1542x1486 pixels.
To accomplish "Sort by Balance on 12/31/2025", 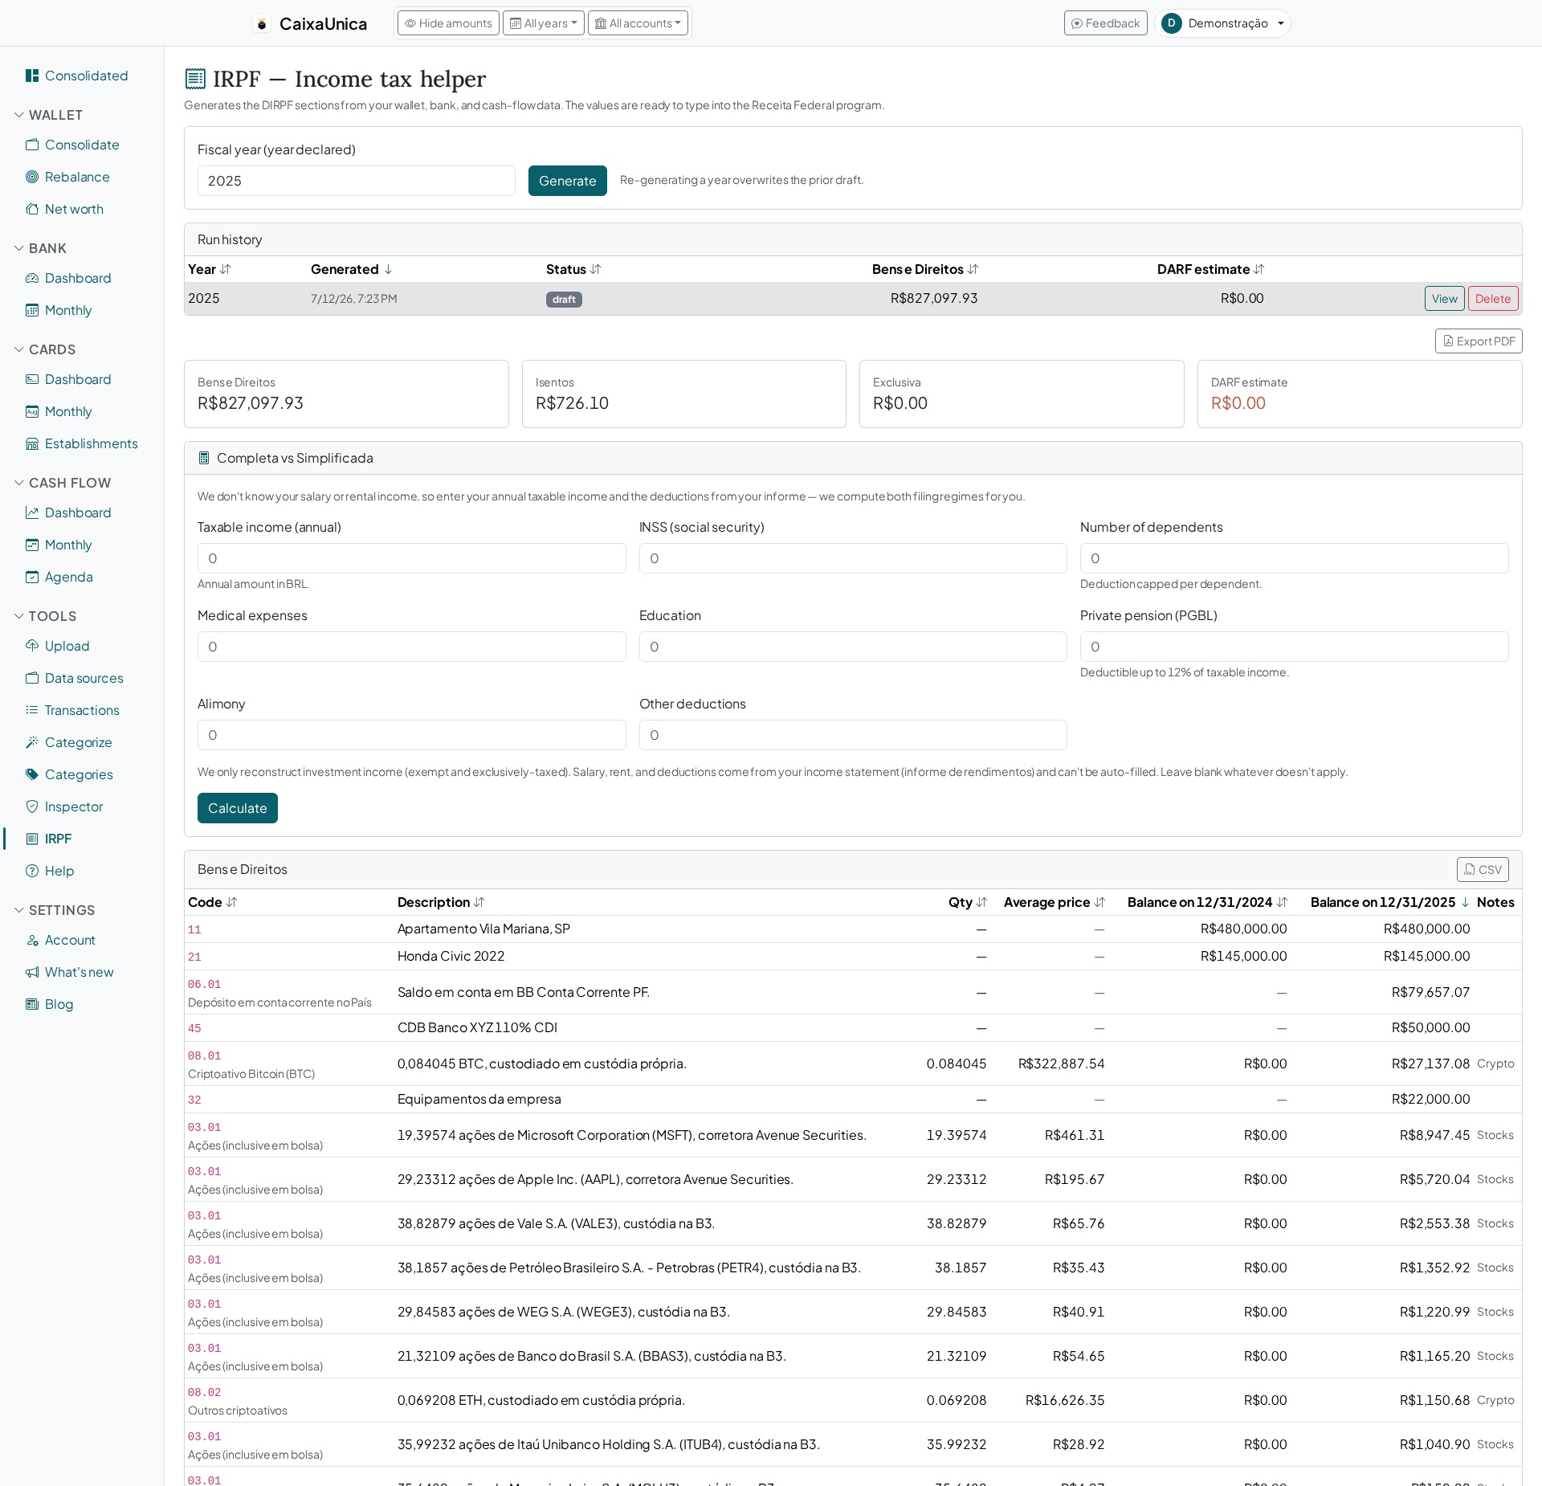I will coord(1389,902).
